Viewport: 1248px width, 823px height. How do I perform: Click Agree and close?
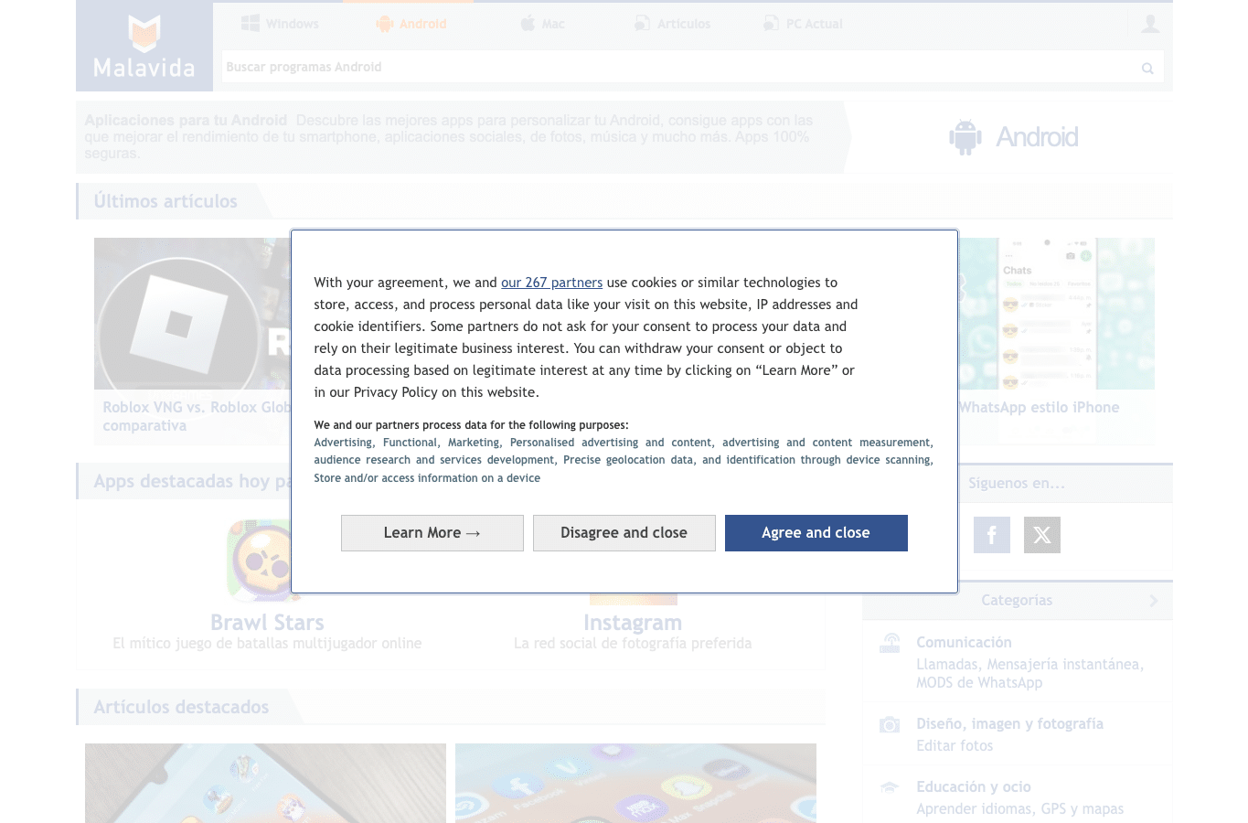tap(816, 533)
